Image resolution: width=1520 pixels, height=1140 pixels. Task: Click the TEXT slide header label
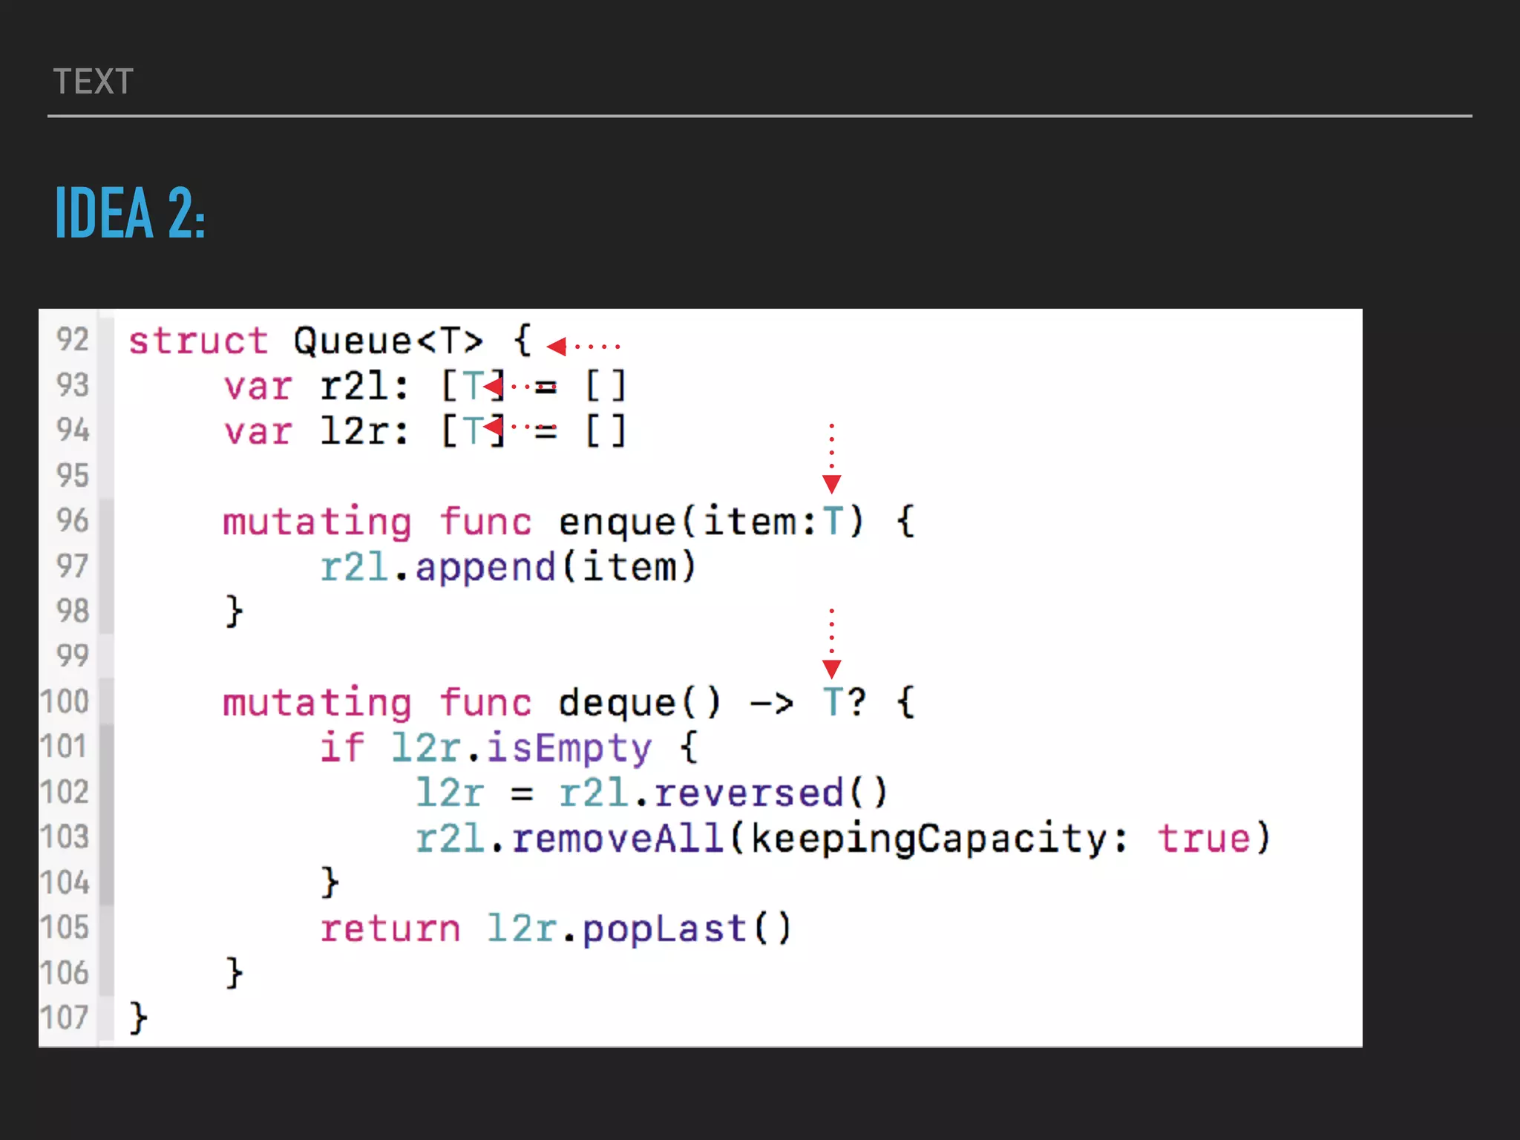point(94,82)
